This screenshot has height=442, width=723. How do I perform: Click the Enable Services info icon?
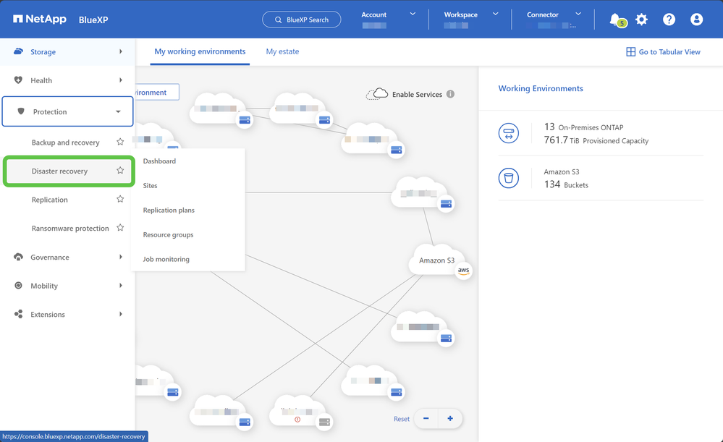[x=450, y=95]
